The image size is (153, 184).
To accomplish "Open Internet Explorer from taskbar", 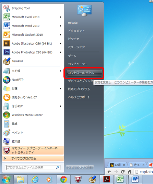I will pyautogui.click(x=35, y=180).
